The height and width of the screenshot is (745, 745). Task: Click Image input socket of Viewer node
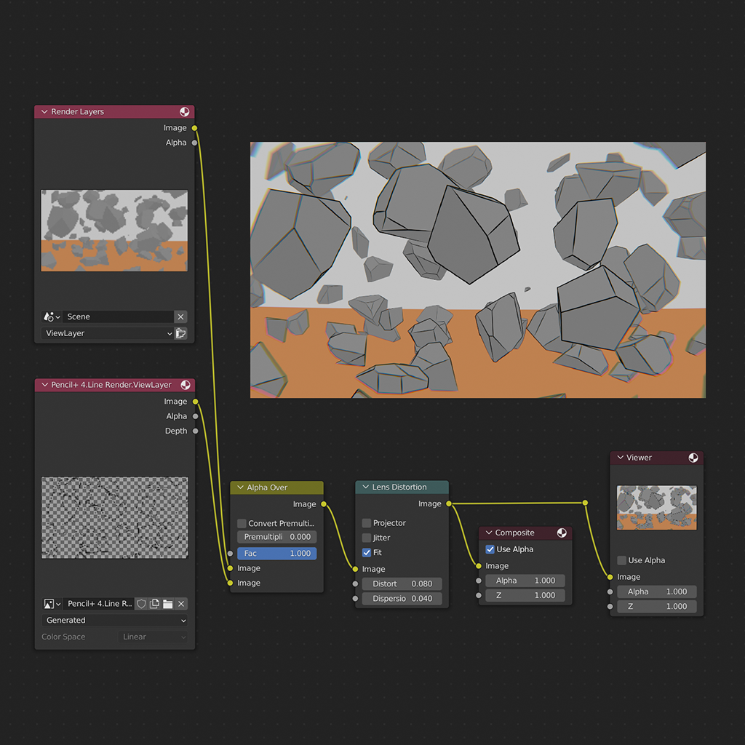click(x=610, y=577)
